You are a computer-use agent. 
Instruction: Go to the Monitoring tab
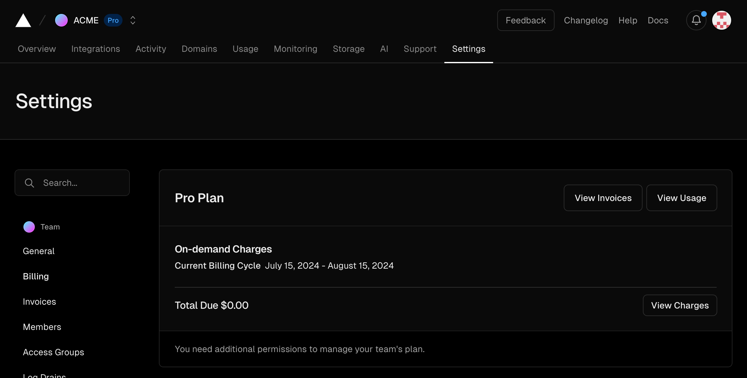click(295, 49)
